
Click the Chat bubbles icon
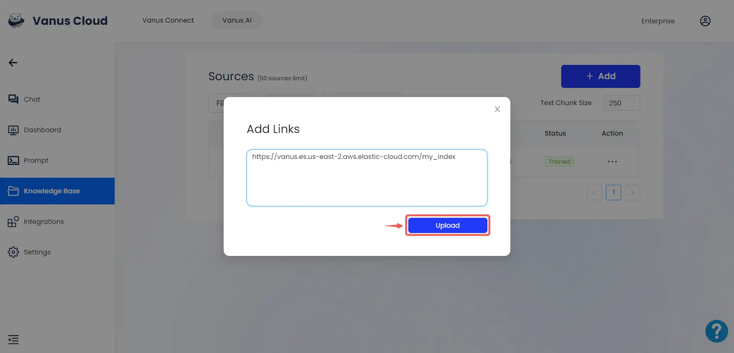13,99
